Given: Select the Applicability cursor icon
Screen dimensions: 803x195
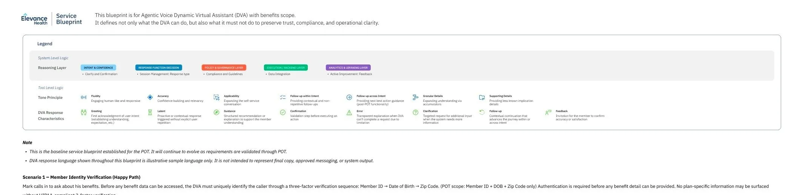Looking at the screenshot, I should (216, 97).
